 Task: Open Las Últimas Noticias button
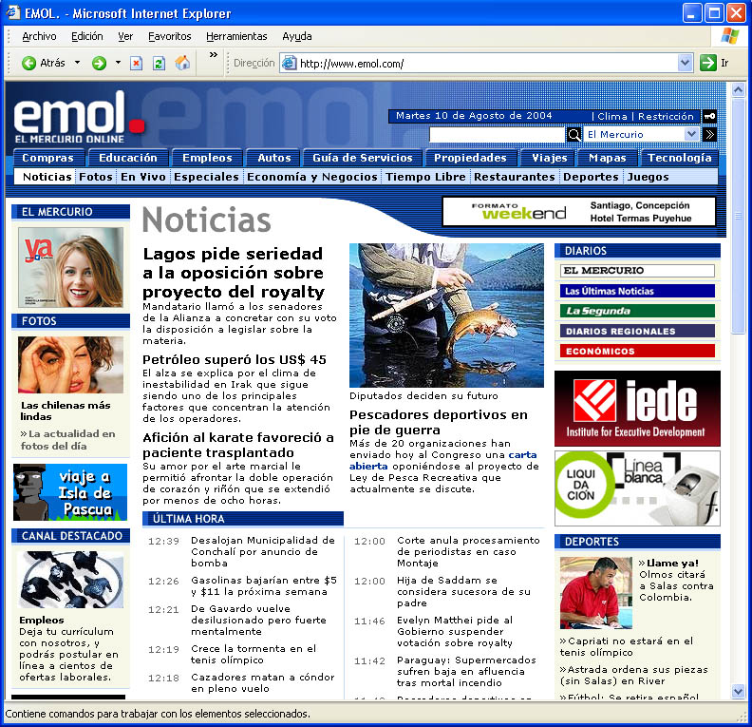tap(637, 291)
